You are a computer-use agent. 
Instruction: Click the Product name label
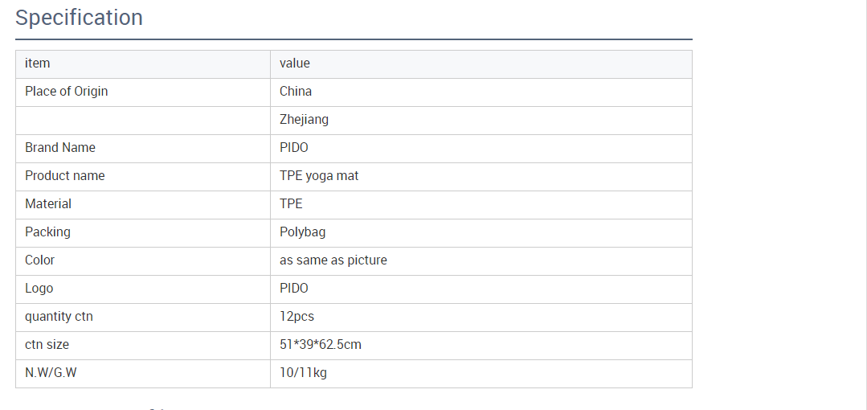65,176
